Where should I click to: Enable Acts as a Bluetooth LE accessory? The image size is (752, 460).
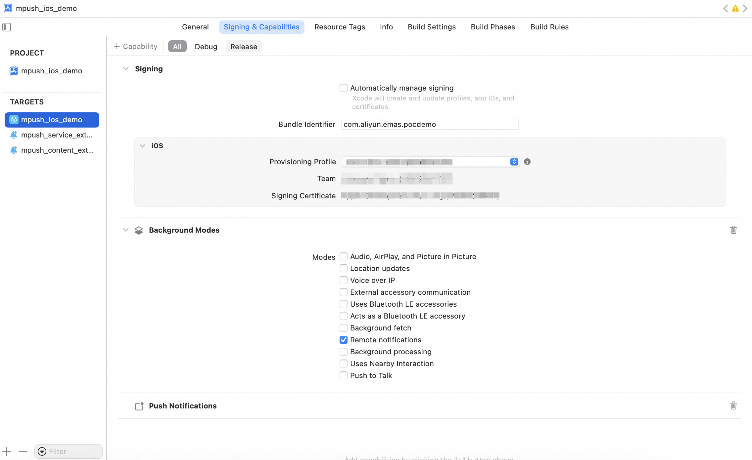coord(344,316)
